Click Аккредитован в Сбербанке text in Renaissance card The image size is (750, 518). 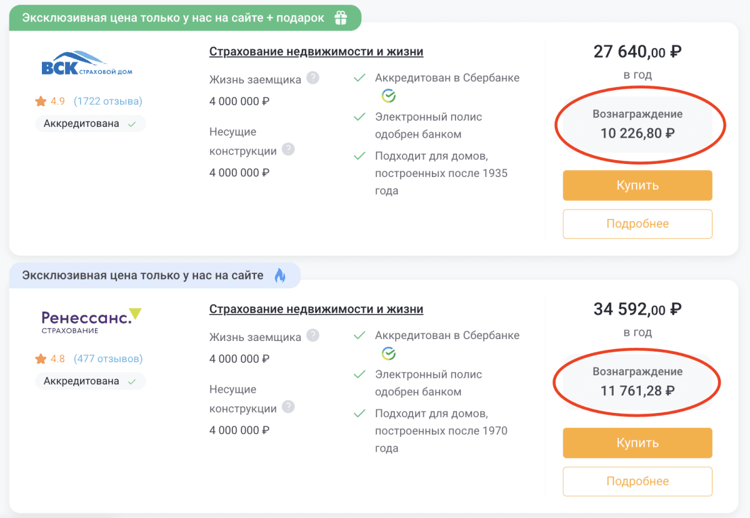pyautogui.click(x=447, y=335)
